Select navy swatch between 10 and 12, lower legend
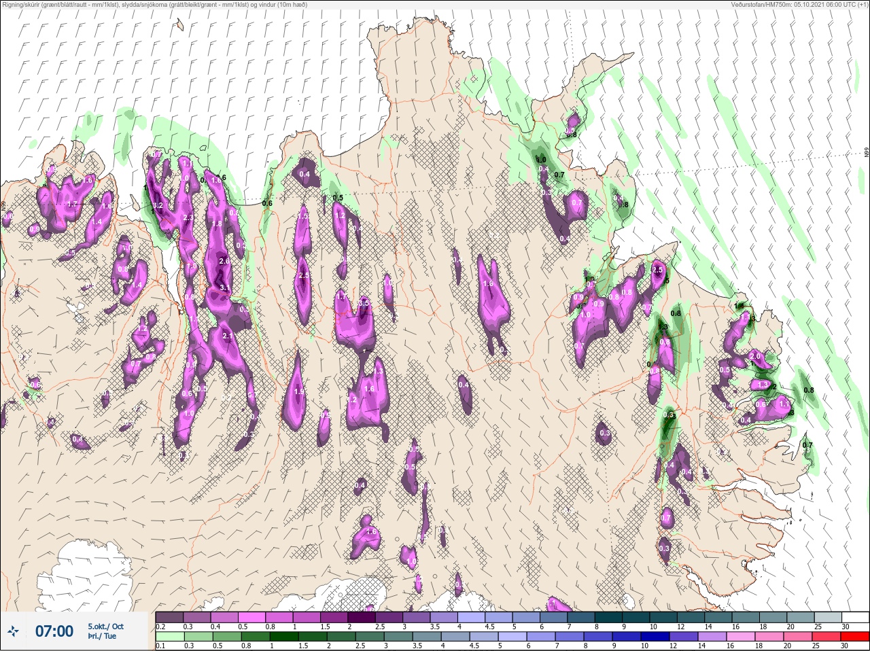The height and width of the screenshot is (651, 870). 657,637
